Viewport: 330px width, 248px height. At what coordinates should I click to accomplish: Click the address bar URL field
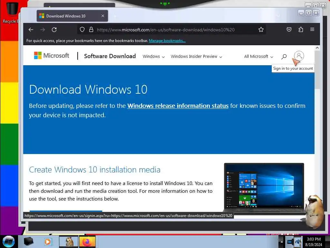(x=171, y=30)
